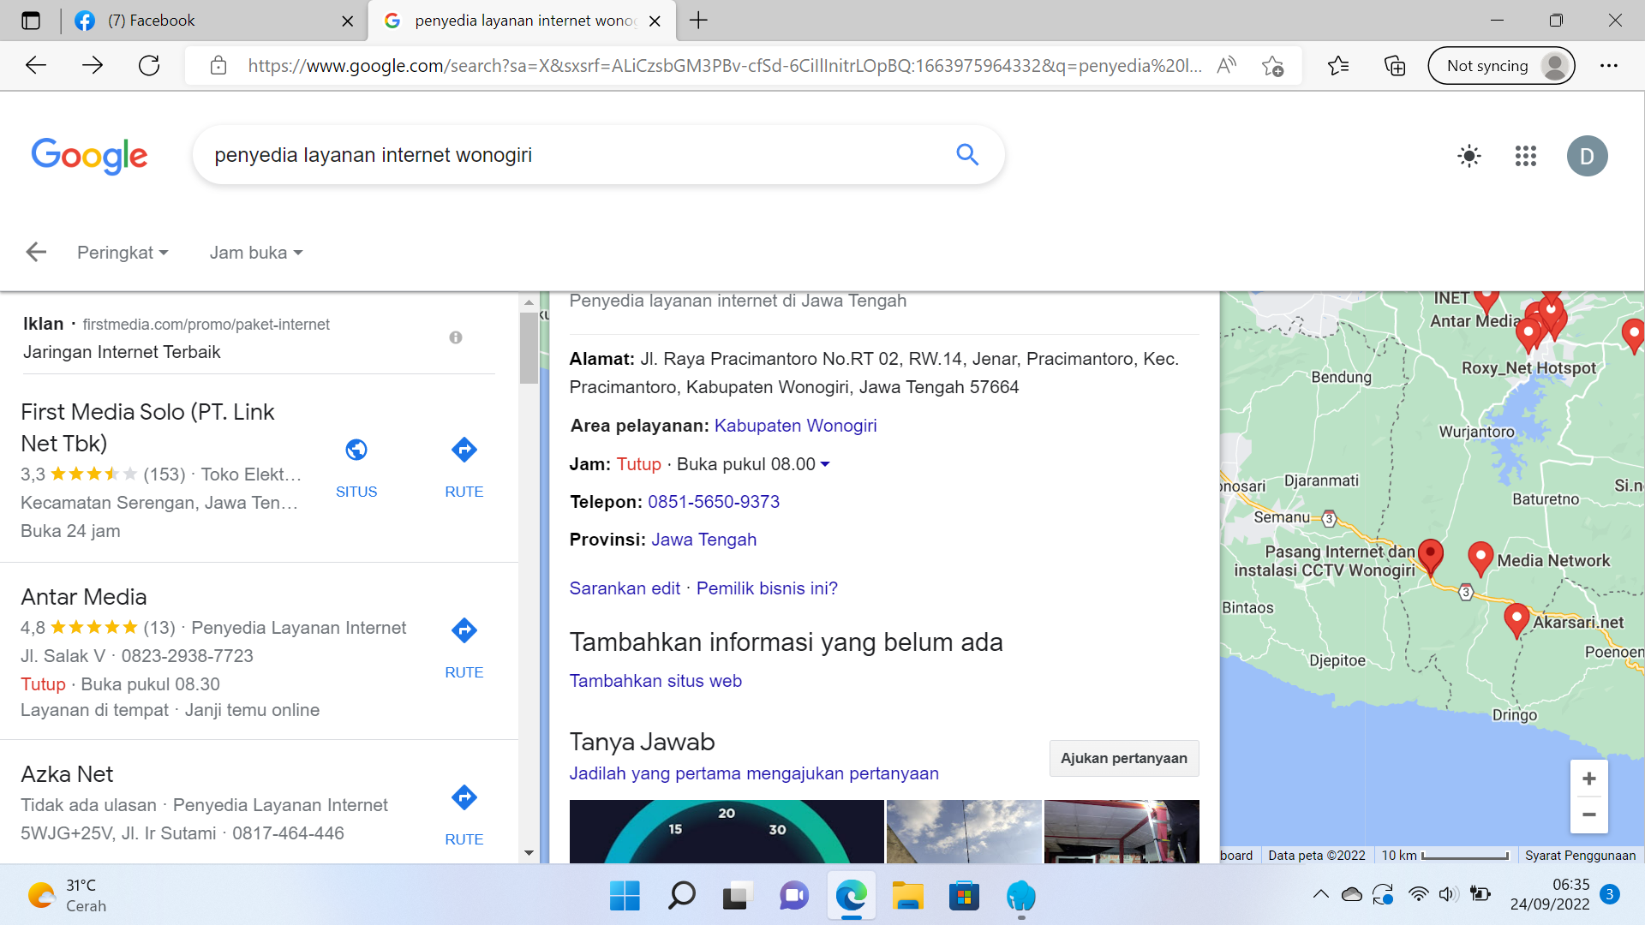The height and width of the screenshot is (925, 1645).
Task: Toggle Google dark theme sun icon
Action: pyautogui.click(x=1469, y=156)
